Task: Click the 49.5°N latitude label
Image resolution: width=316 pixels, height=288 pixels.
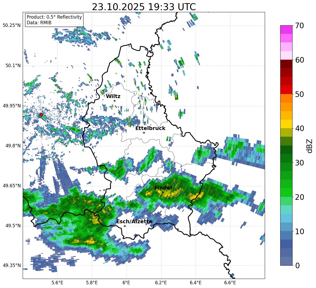Action: tap(13, 226)
